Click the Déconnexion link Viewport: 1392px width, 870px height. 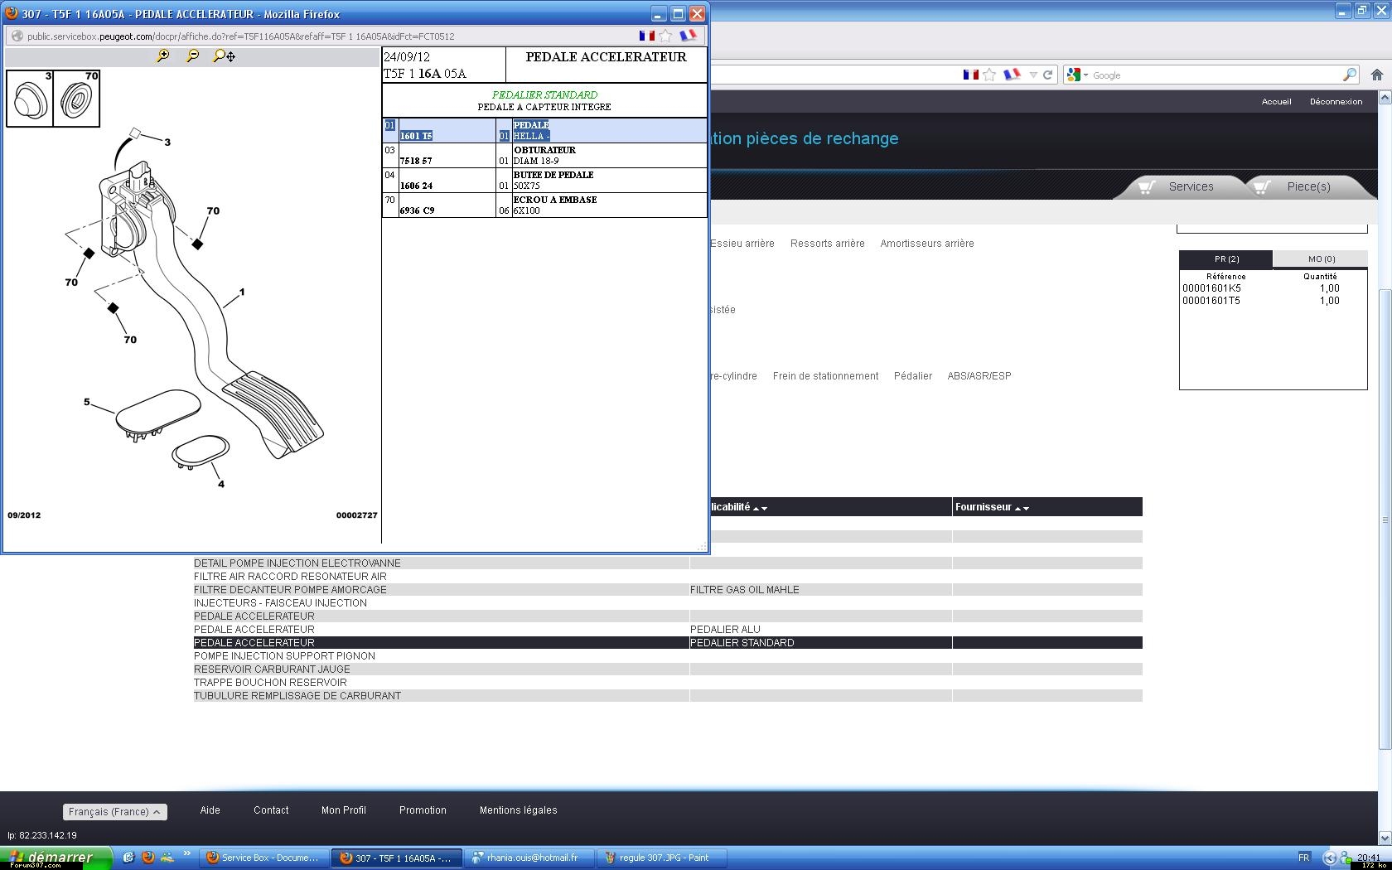[x=1336, y=101]
